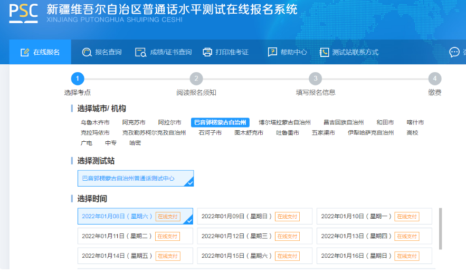The width and height of the screenshot is (466, 273).
Task: Click the 在线报名 pencil icon
Action: pos(24,52)
